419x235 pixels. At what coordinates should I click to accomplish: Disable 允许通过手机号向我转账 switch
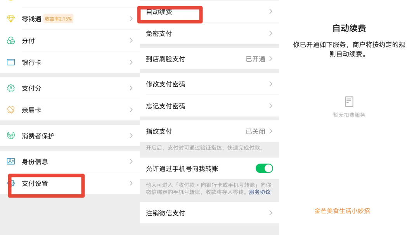click(x=264, y=168)
